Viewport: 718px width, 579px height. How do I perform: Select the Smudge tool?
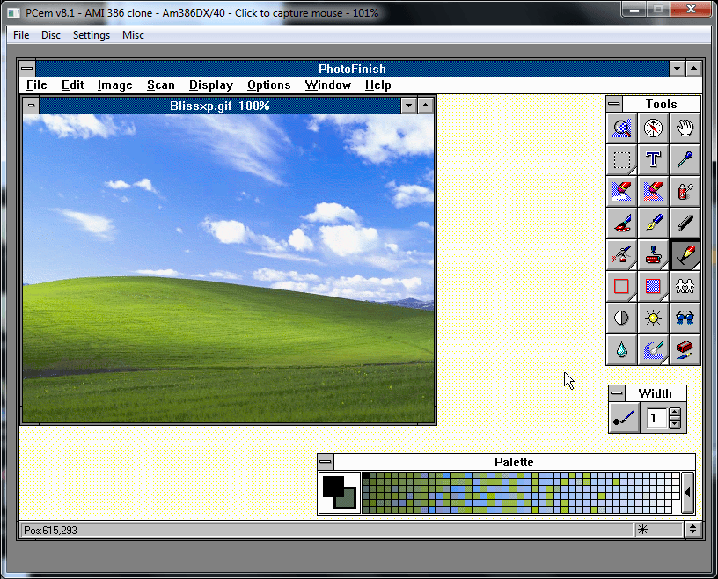(x=653, y=349)
